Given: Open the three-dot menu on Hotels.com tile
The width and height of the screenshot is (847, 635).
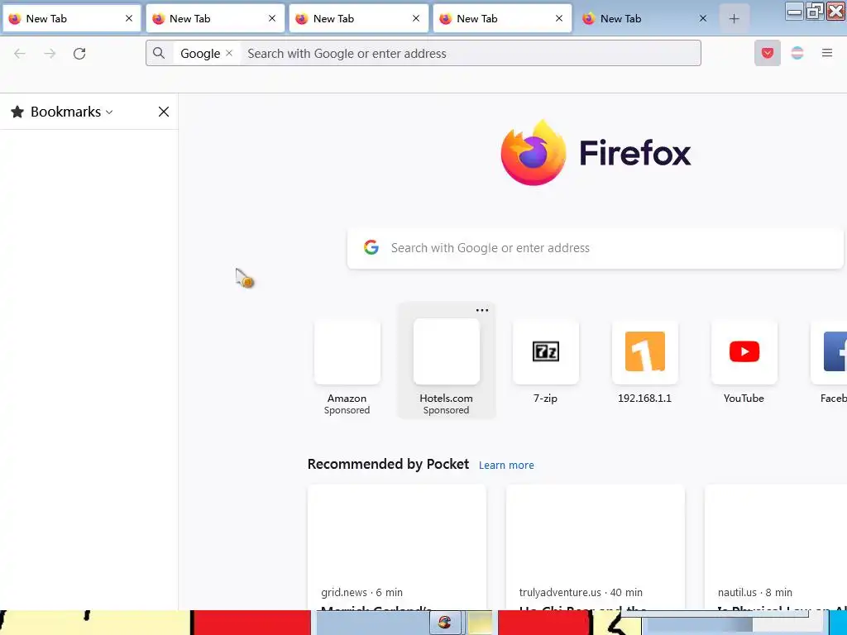Looking at the screenshot, I should pos(482,311).
